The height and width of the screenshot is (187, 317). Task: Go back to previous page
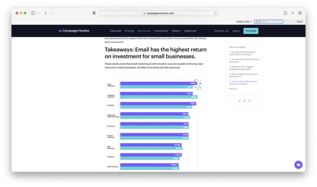(46, 13)
